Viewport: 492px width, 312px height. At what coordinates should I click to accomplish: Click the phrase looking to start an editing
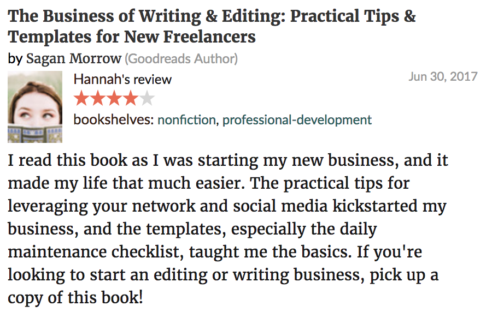108,275
